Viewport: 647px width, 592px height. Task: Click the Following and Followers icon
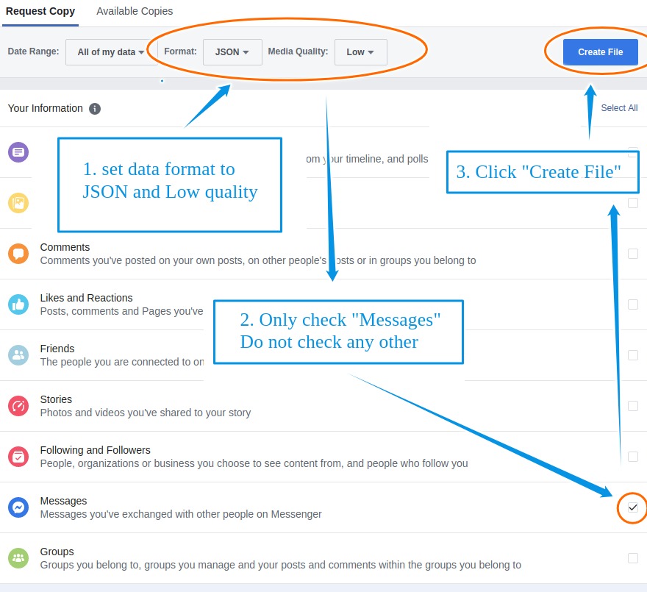pyautogui.click(x=18, y=457)
